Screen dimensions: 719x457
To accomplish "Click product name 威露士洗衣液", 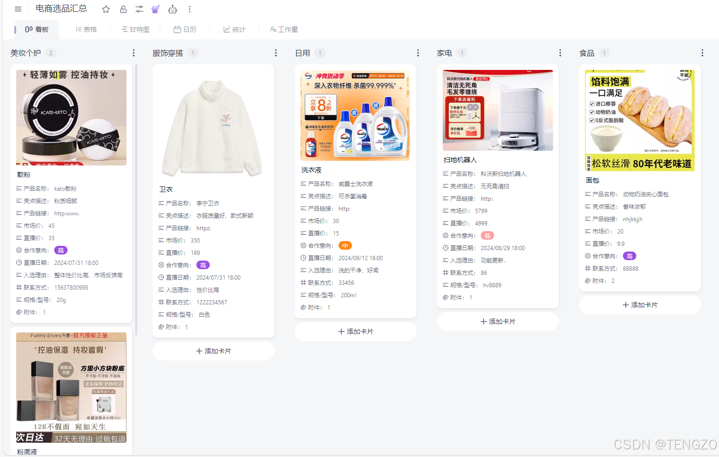I will [x=356, y=184].
